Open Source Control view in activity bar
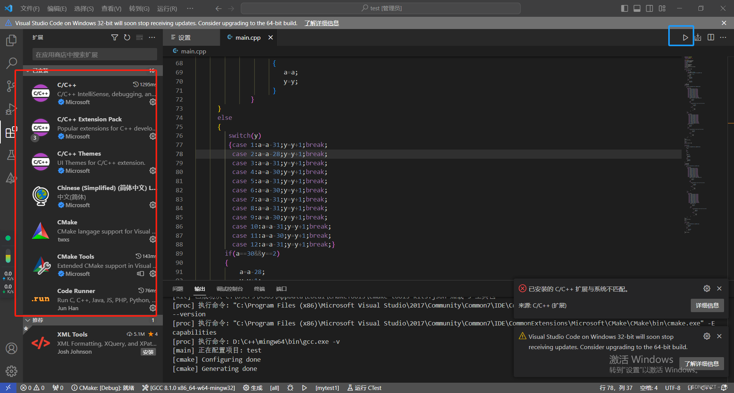Viewport: 734px width, 393px height. [x=11, y=86]
